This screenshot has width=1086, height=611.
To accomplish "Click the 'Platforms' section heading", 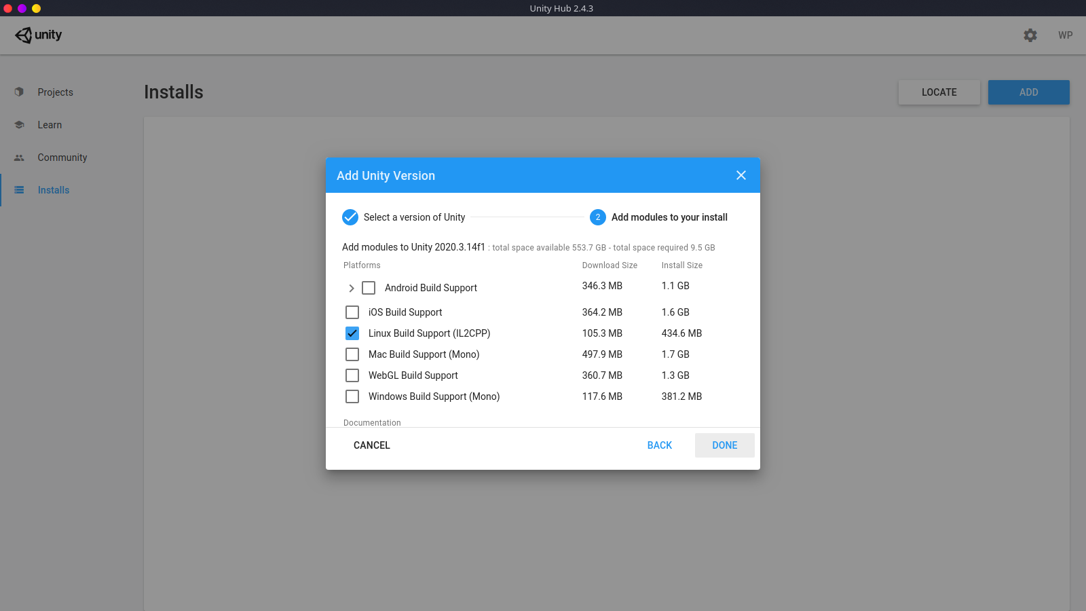I will tap(362, 265).
